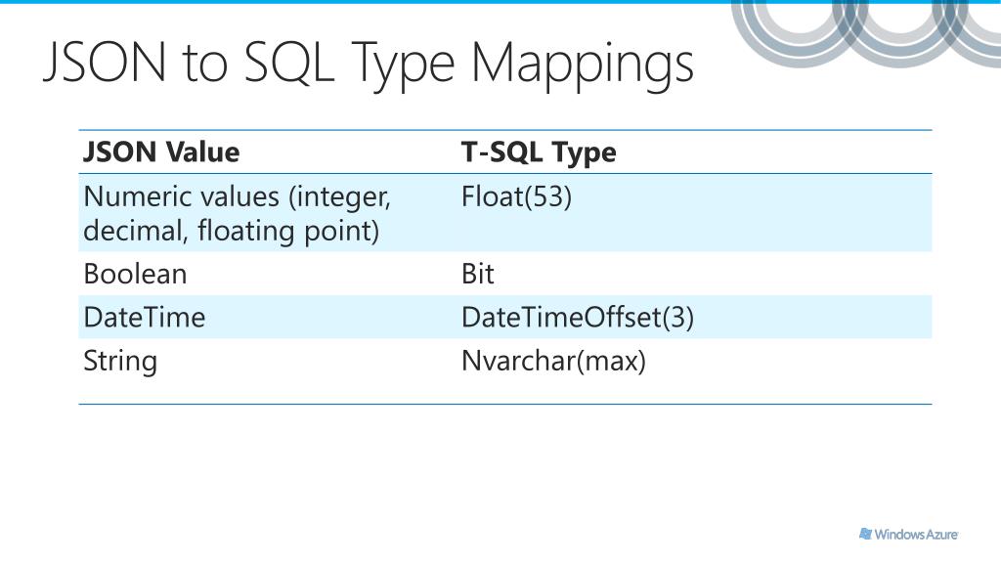
Task: Click the Bit type cell
Action: point(695,274)
